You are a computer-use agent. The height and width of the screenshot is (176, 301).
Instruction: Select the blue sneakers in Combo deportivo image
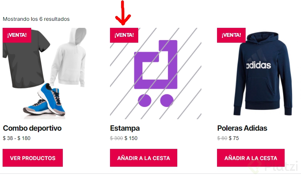(x=44, y=100)
